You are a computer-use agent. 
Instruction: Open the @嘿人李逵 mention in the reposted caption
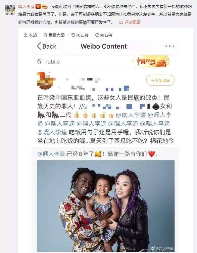point(51,154)
